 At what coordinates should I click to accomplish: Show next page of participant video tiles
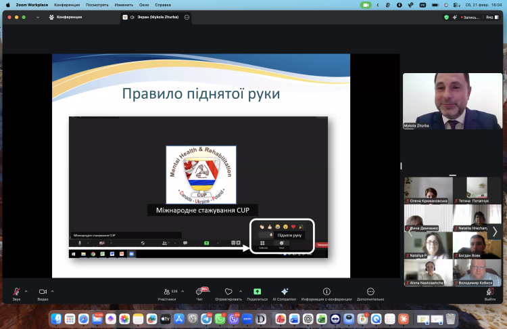[495, 232]
